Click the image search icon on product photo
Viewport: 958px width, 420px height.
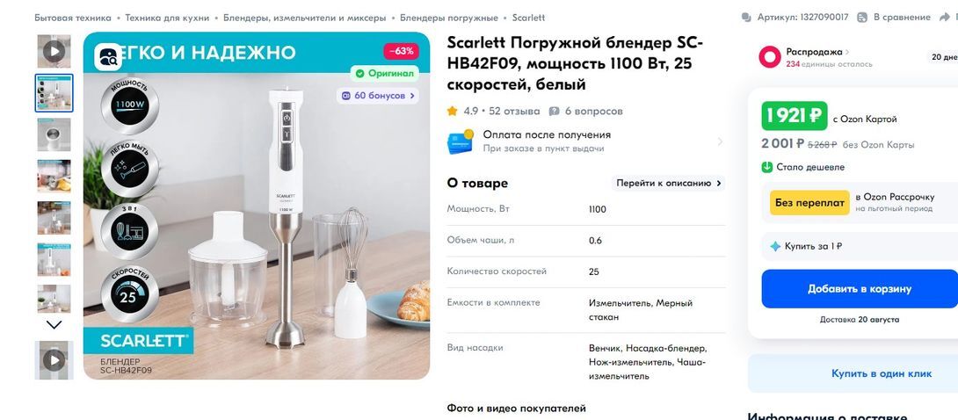(108, 57)
